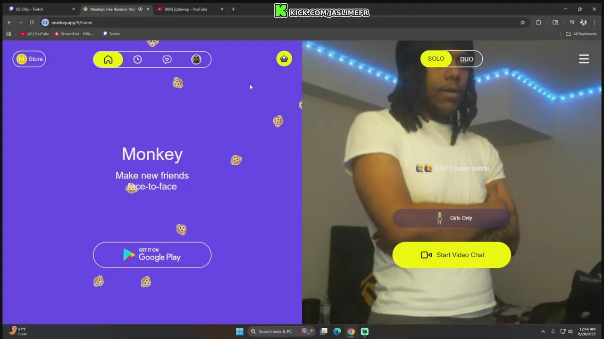Image resolution: width=604 pixels, height=339 pixels.
Task: Open the Twitch bookmark
Action: coord(111,34)
